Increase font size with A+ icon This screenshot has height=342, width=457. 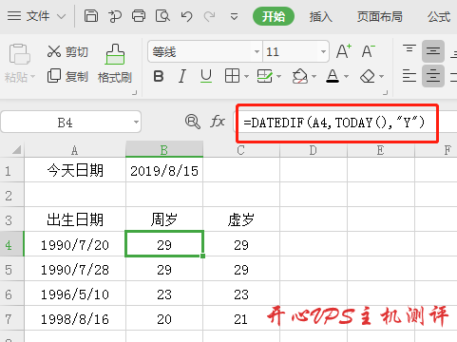click(x=344, y=51)
